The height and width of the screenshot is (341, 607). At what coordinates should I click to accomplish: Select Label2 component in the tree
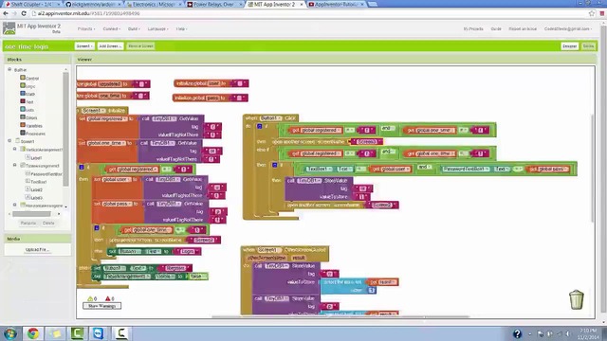point(34,189)
